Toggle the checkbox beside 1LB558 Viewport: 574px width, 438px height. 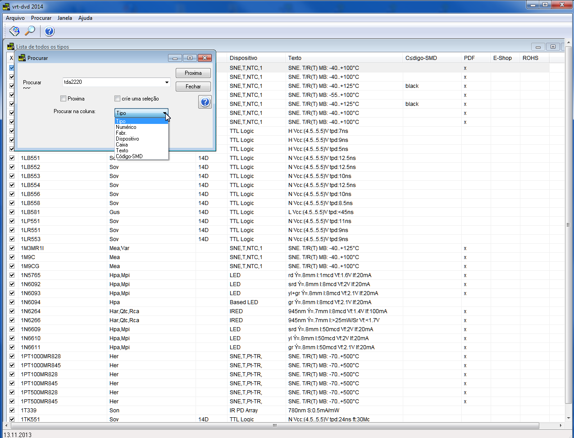[x=12, y=203]
